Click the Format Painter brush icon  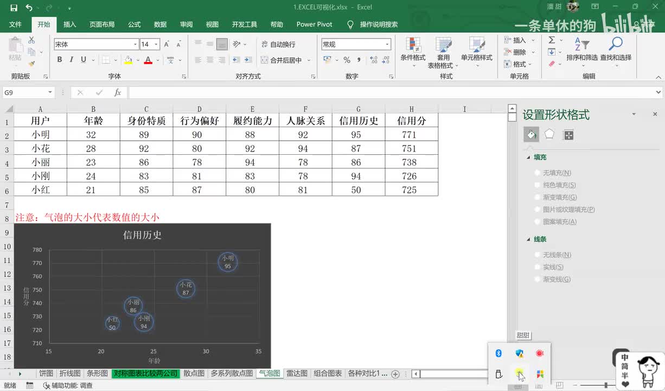pyautogui.click(x=31, y=64)
